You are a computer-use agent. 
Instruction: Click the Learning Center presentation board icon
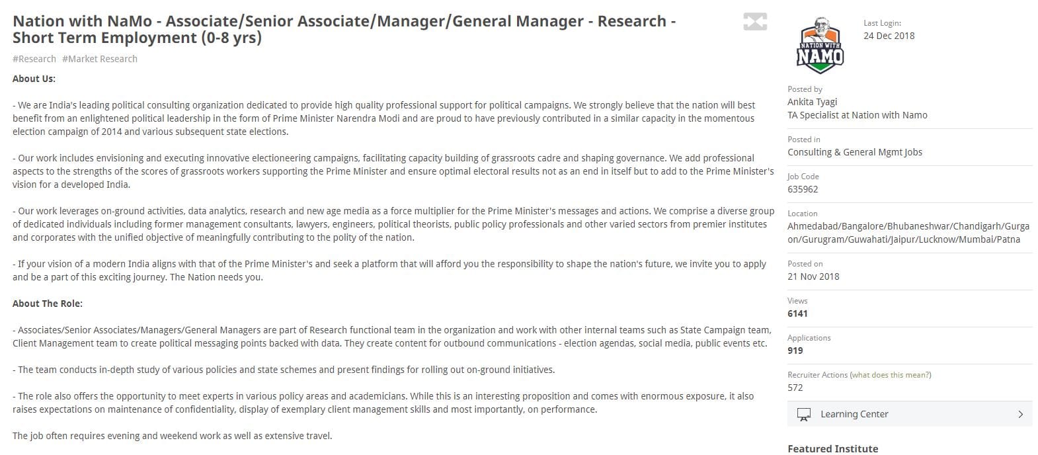pos(803,415)
